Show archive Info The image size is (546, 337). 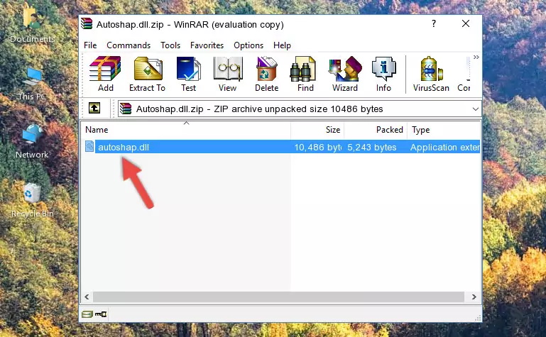(383, 74)
